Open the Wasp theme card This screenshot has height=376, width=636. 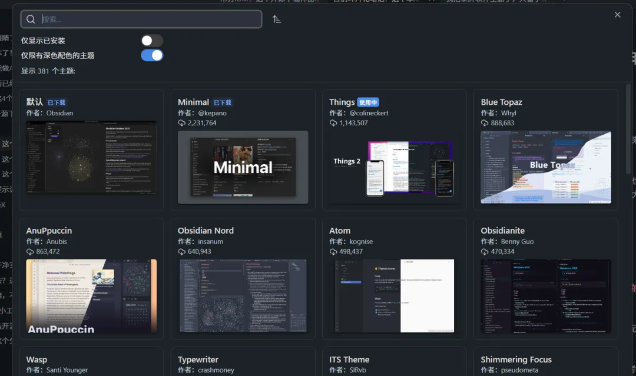tap(91, 361)
